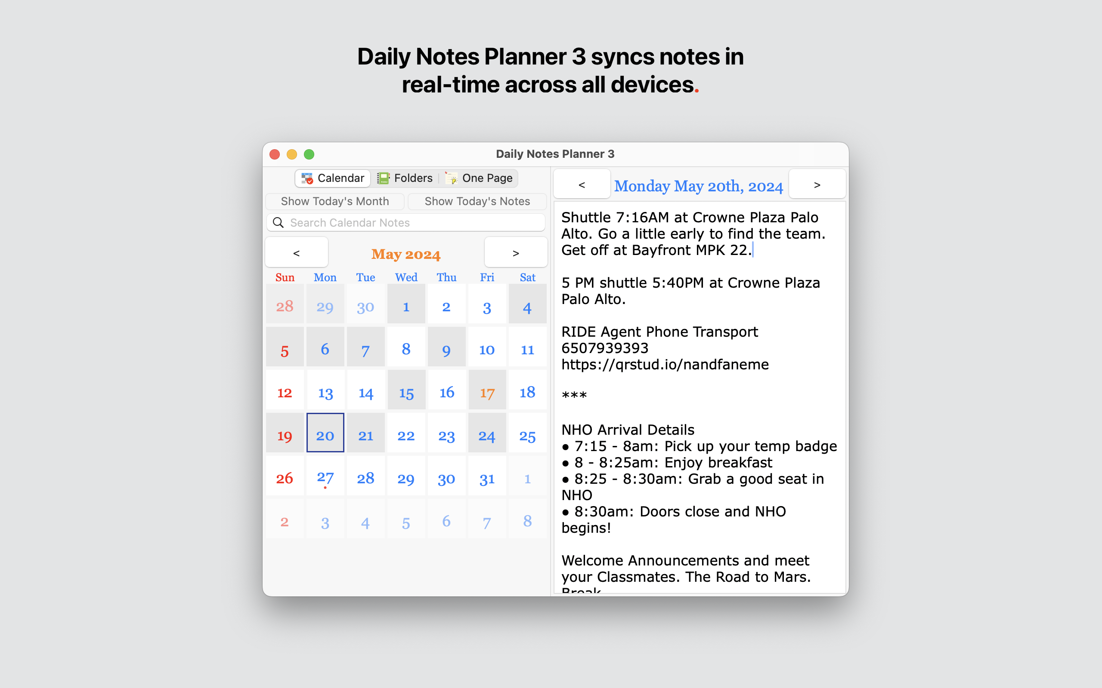This screenshot has height=688, width=1102.
Task: Go to previous month before May 2024
Action: click(297, 252)
